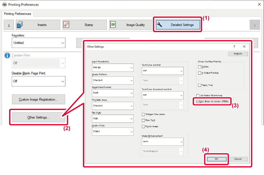Image resolution: width=264 pixels, height=175 pixels.
Task: Click the Defaults button
Action: [x=238, y=54]
